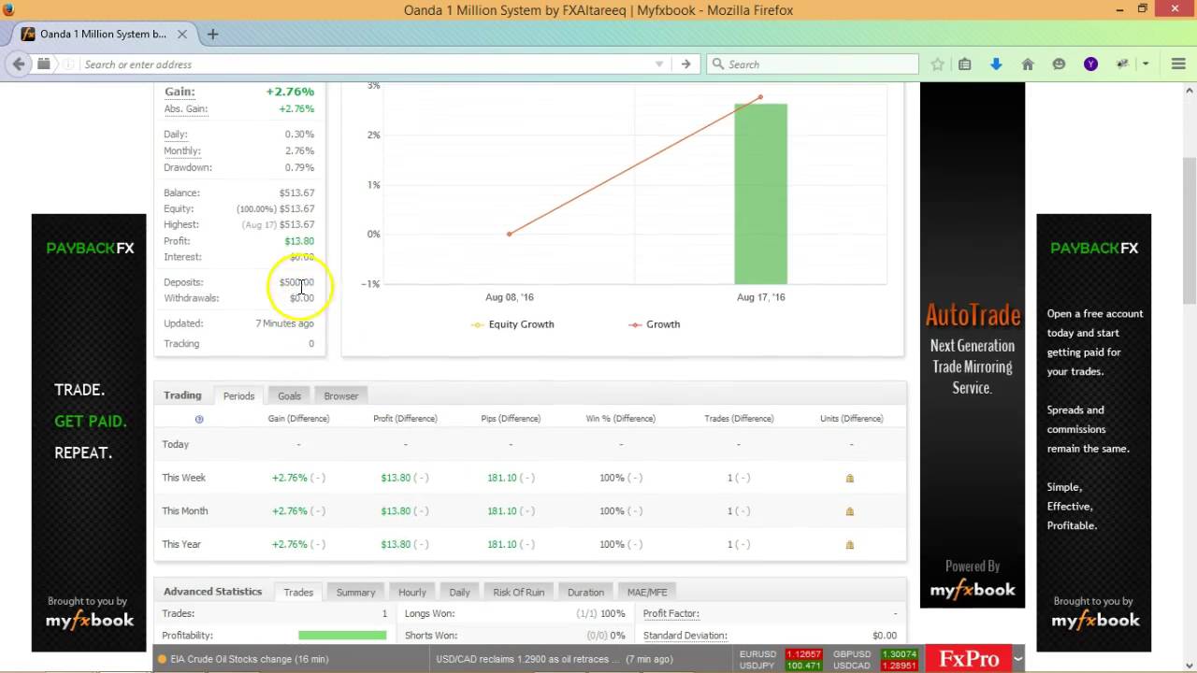
Task: Open the AutoTrade advertisement banner
Action: pyautogui.click(x=973, y=345)
